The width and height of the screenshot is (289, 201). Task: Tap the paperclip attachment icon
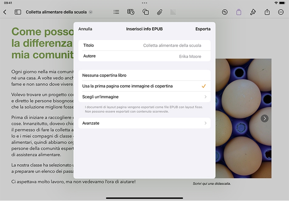(x=160, y=12)
